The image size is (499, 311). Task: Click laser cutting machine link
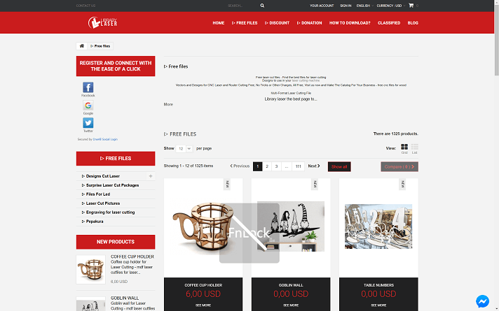tap(306, 80)
